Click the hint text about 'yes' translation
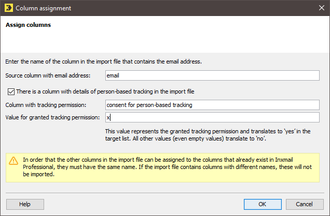The width and height of the screenshot is (330, 216). pos(208,135)
